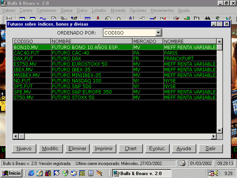Click the underlined A toolbar icon

tap(131, 18)
